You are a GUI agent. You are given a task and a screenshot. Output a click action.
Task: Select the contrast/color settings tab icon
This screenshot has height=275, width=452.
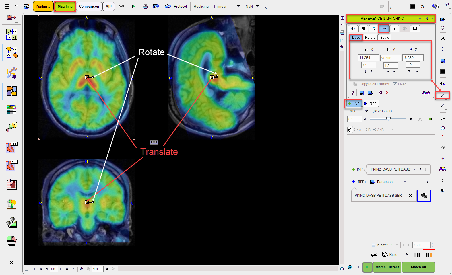coord(353,28)
